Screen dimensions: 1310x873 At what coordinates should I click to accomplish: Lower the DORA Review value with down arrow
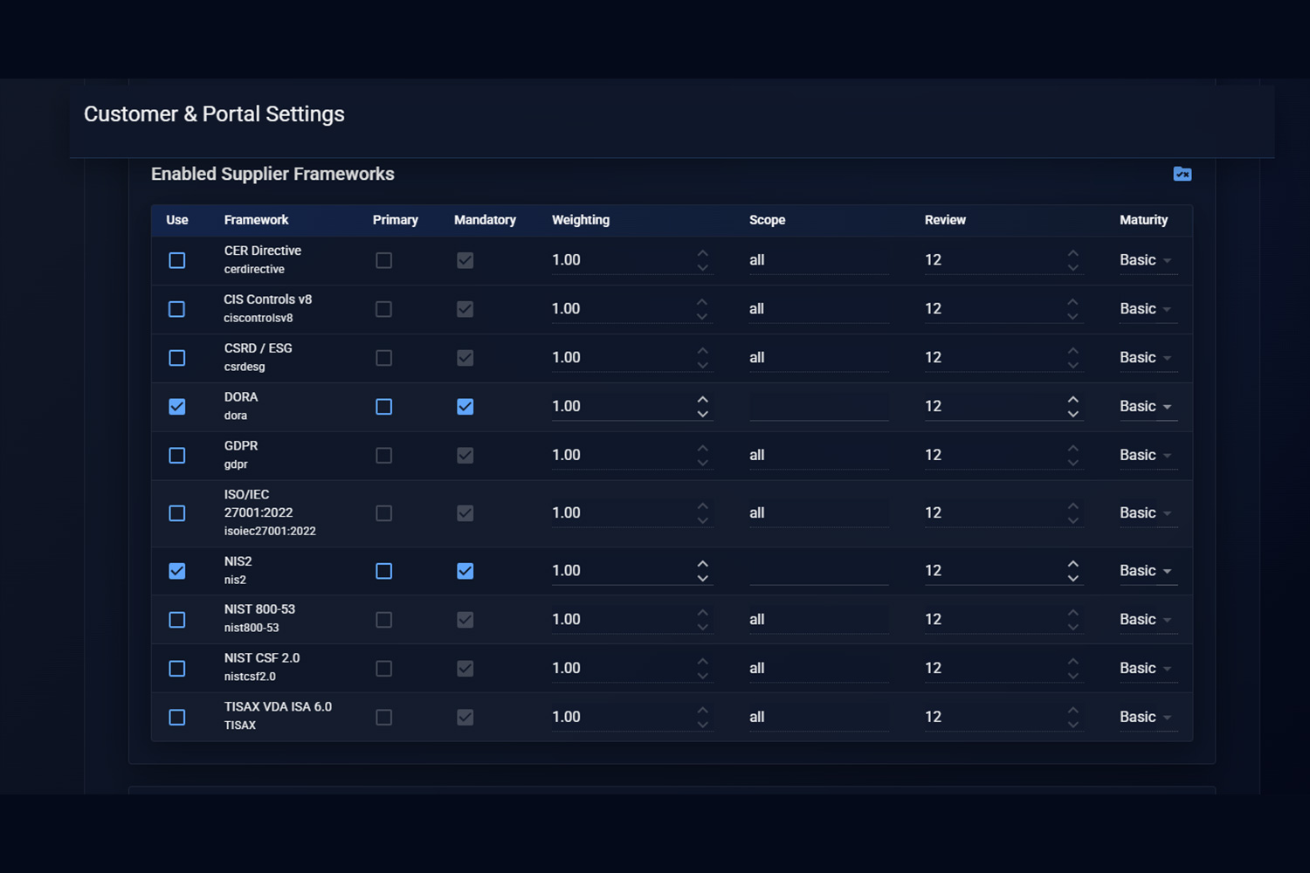[x=1073, y=414]
